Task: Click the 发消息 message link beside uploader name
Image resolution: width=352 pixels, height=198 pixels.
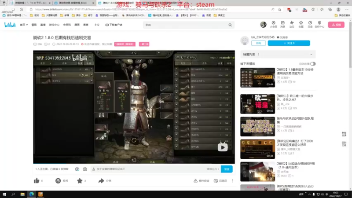Action: 282,37
